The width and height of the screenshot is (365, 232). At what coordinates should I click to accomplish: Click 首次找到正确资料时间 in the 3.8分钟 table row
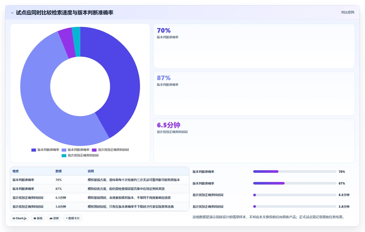(x=28, y=207)
